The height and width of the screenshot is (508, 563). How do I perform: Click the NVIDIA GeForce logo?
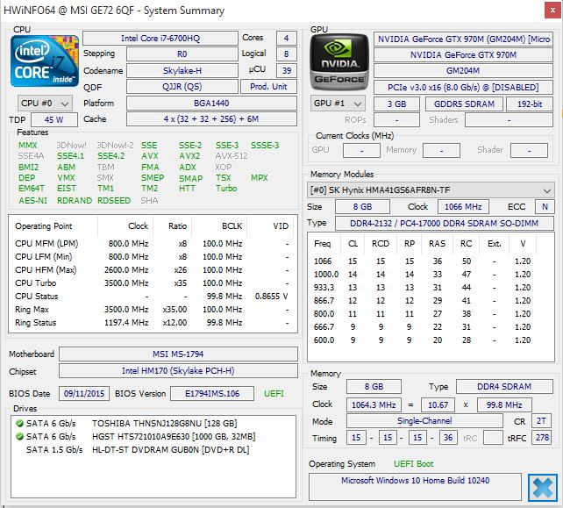click(x=339, y=62)
